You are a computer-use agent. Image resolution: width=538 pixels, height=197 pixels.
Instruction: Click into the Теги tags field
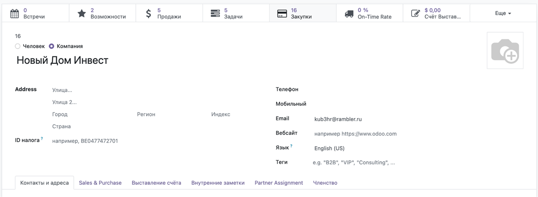[x=364, y=163]
